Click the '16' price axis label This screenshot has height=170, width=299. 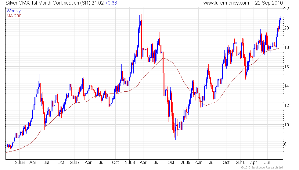point(286,67)
